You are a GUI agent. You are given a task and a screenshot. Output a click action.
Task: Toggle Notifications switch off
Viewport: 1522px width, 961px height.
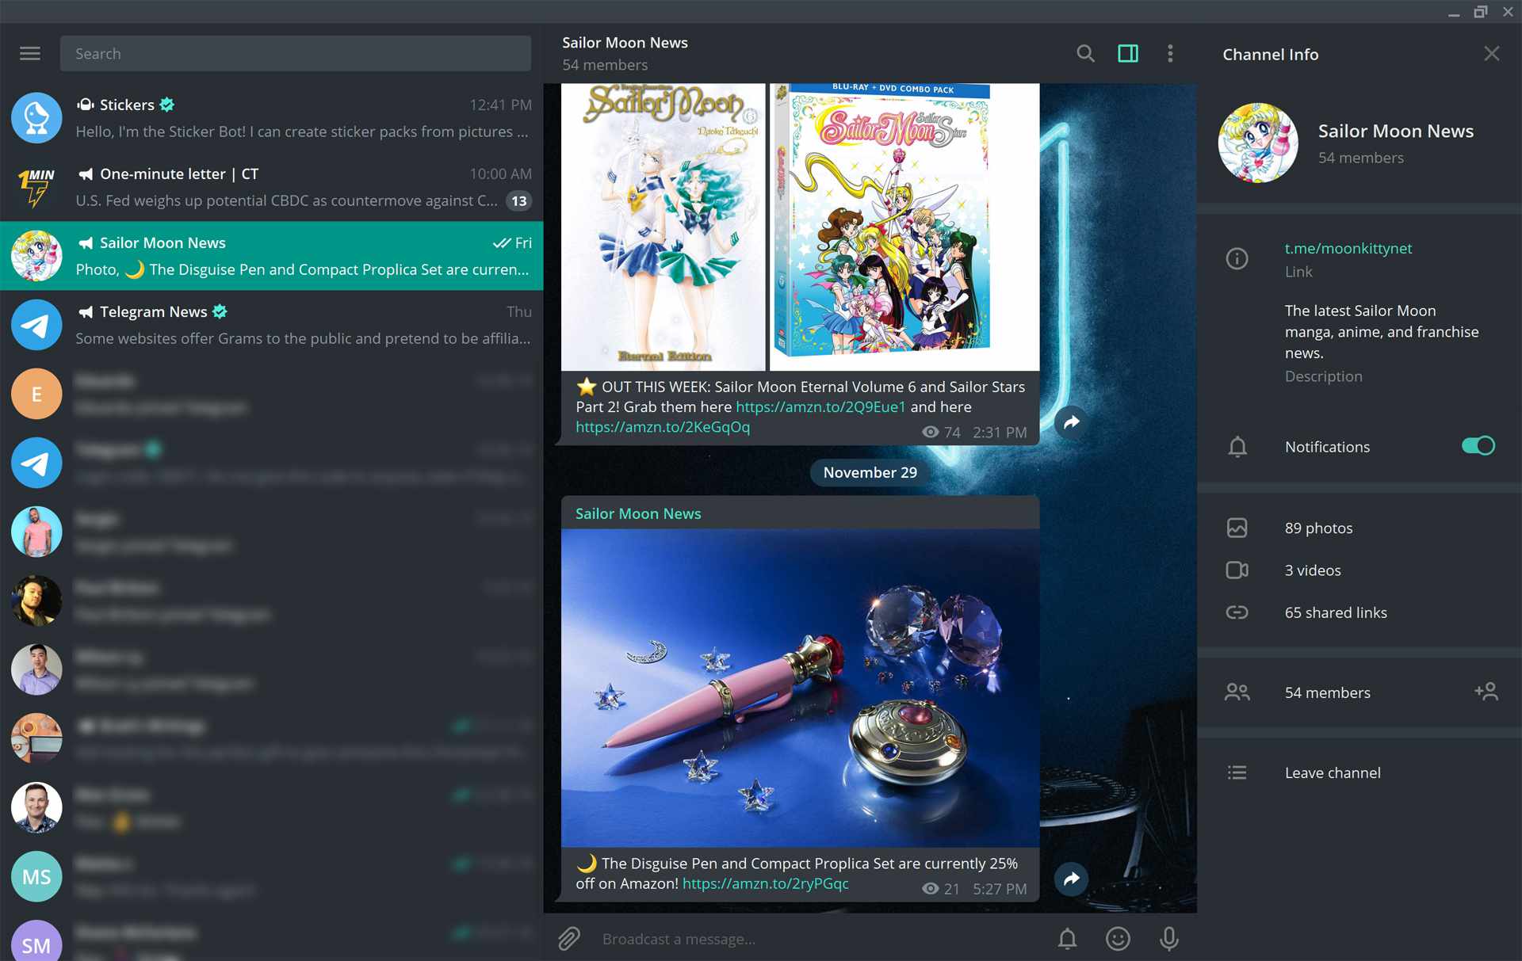(x=1478, y=446)
